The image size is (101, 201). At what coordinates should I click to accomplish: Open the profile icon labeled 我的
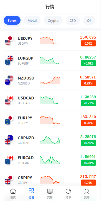click(x=87, y=191)
